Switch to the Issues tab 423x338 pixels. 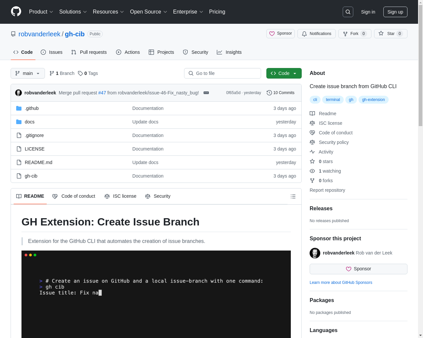tap(52, 52)
